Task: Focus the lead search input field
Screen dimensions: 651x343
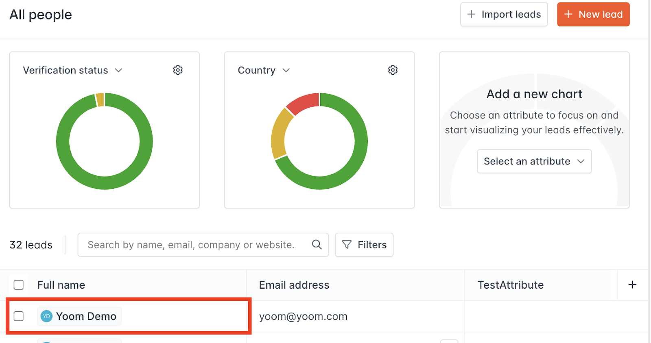Action: click(x=191, y=245)
